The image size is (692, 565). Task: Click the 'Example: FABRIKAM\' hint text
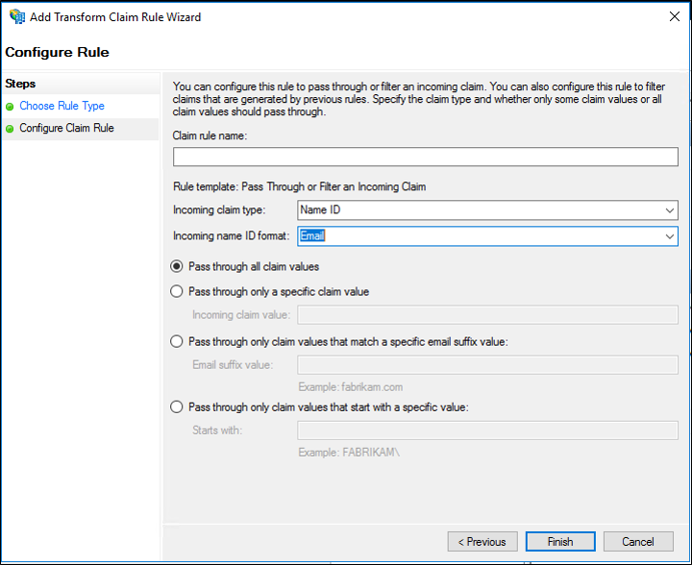pyautogui.click(x=349, y=453)
